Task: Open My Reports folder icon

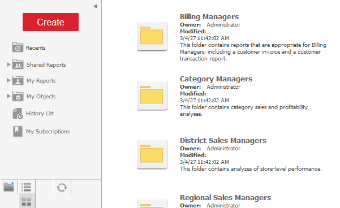Action: (18, 80)
